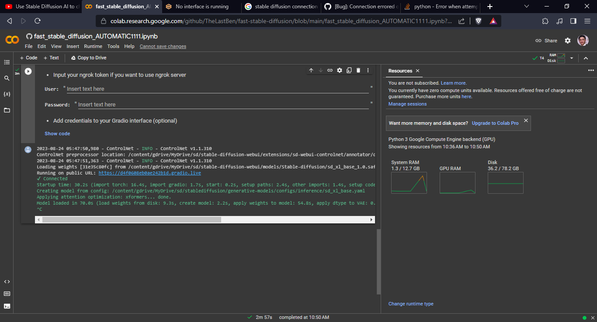Open the table of contents sidebar

pos(7,62)
